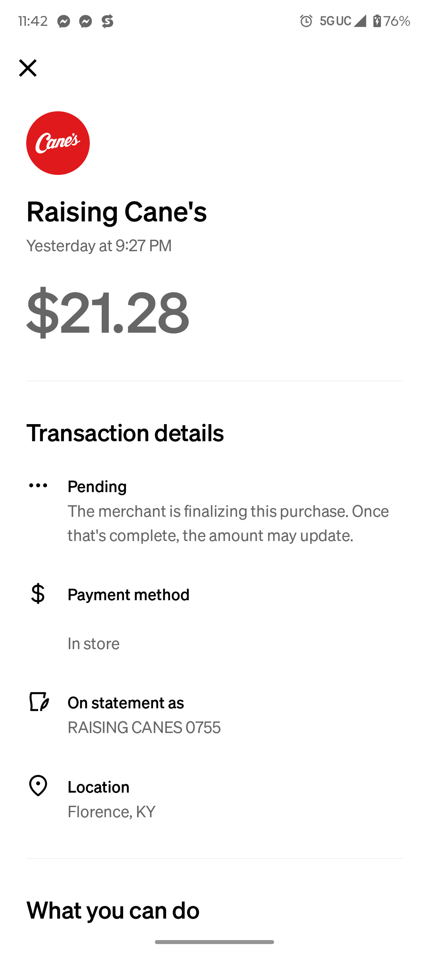The width and height of the screenshot is (429, 954).
Task: Tap the S-shaped notification icon in the status bar
Action: tap(107, 21)
